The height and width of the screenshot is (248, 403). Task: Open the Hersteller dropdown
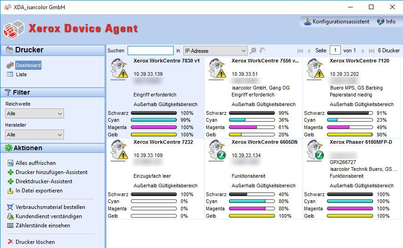pos(35,135)
